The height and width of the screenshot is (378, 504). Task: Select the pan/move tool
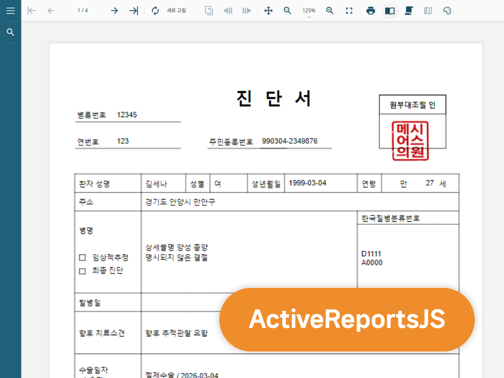[268, 10]
